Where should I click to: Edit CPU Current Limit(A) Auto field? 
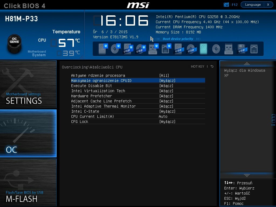(163, 116)
